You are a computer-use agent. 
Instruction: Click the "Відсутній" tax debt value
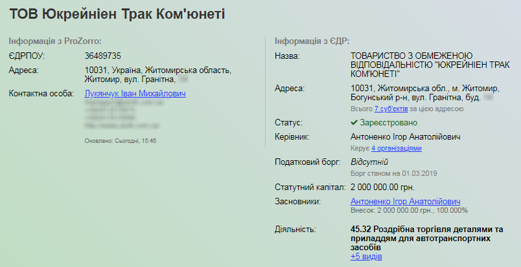(369, 162)
